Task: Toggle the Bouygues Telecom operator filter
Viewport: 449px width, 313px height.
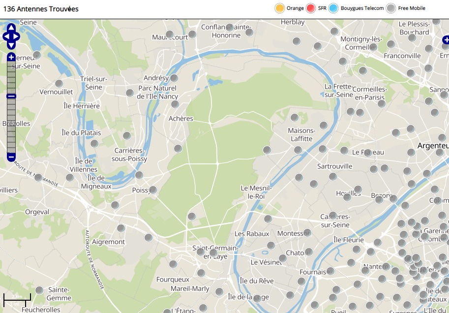Action: coord(334,8)
